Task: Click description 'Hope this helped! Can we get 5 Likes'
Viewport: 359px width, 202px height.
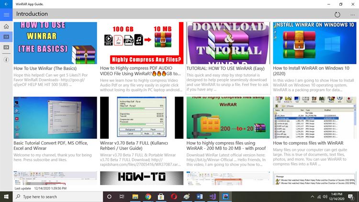Action: click(x=51, y=80)
